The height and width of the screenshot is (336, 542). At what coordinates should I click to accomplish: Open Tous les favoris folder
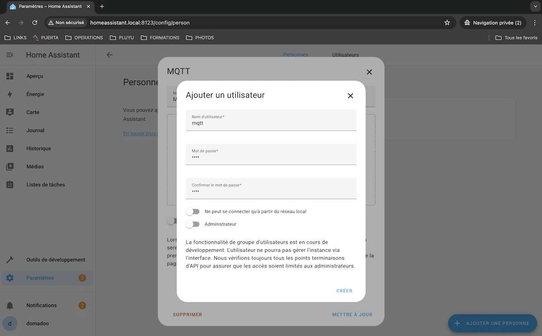click(516, 37)
